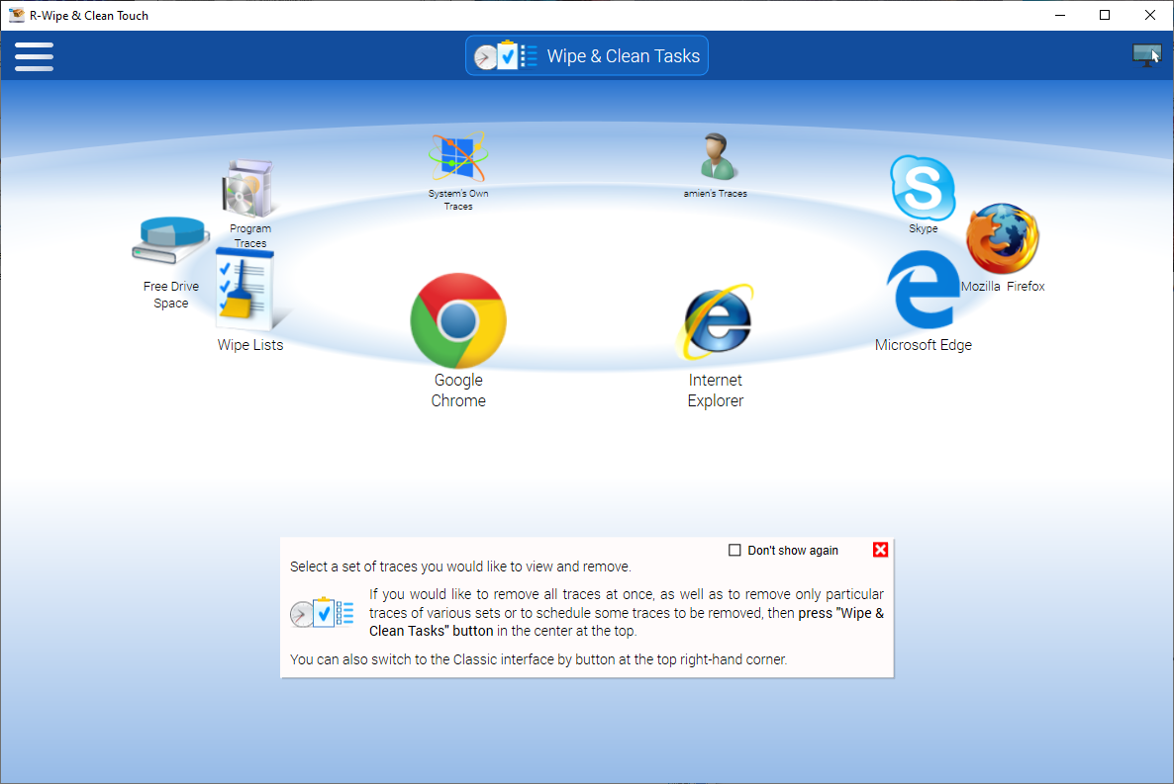Click the Free Drive Space label

170,295
